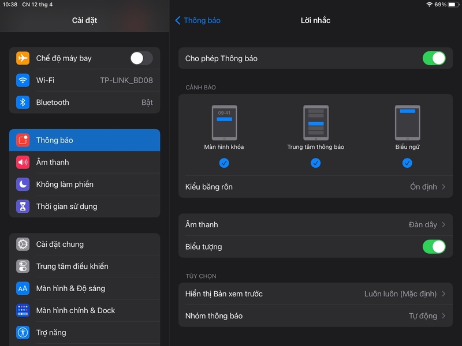Select the Màn hình khóa lock screen thumbnail
The height and width of the screenshot is (346, 462).
224,123
